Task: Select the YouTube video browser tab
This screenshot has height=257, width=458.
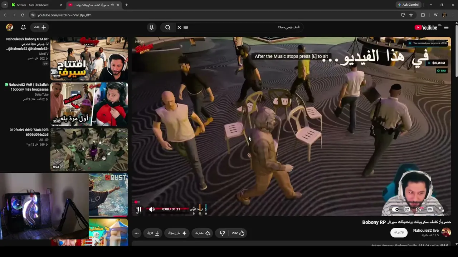Action: (x=94, y=5)
